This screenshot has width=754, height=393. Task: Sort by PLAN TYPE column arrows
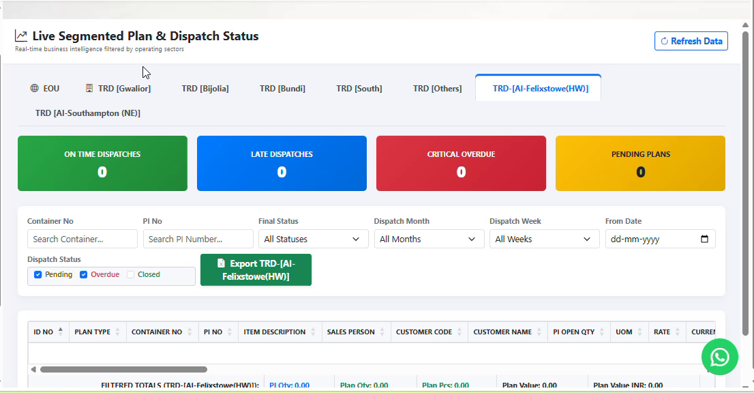(x=117, y=332)
